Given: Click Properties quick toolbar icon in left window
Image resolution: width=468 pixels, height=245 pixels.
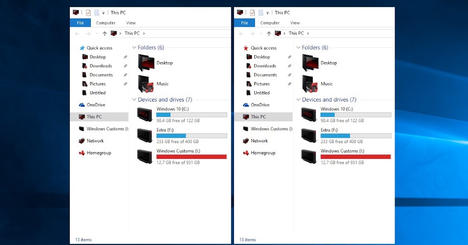Looking at the screenshot, I should point(88,12).
